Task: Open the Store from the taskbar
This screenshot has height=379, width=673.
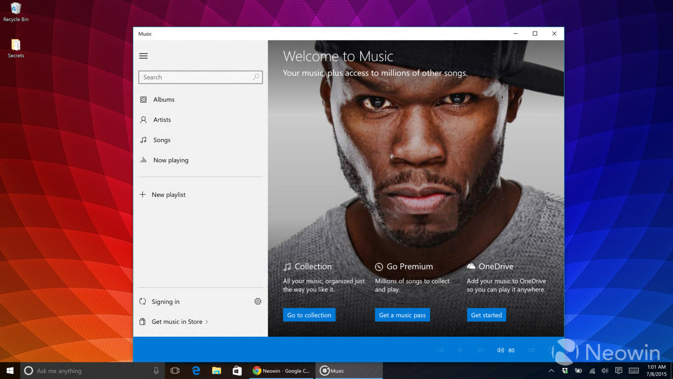Action: 237,371
